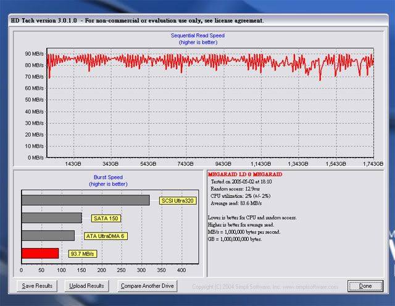Click the Sequential Read Speed chart title
This screenshot has width=395, height=306.
click(197, 36)
